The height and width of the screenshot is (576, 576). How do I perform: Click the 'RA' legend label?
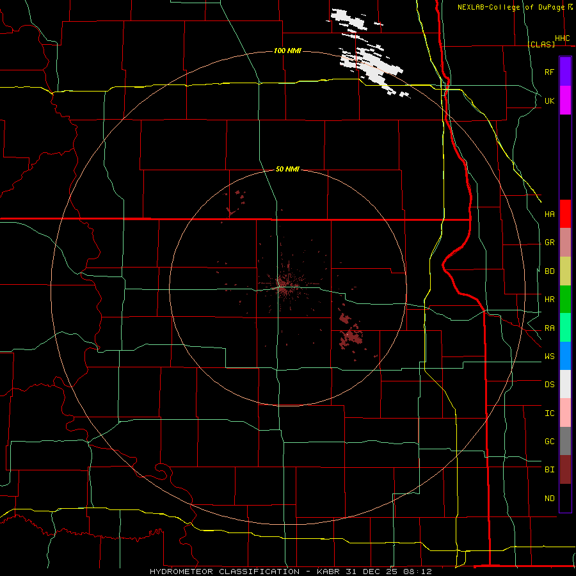pos(549,328)
